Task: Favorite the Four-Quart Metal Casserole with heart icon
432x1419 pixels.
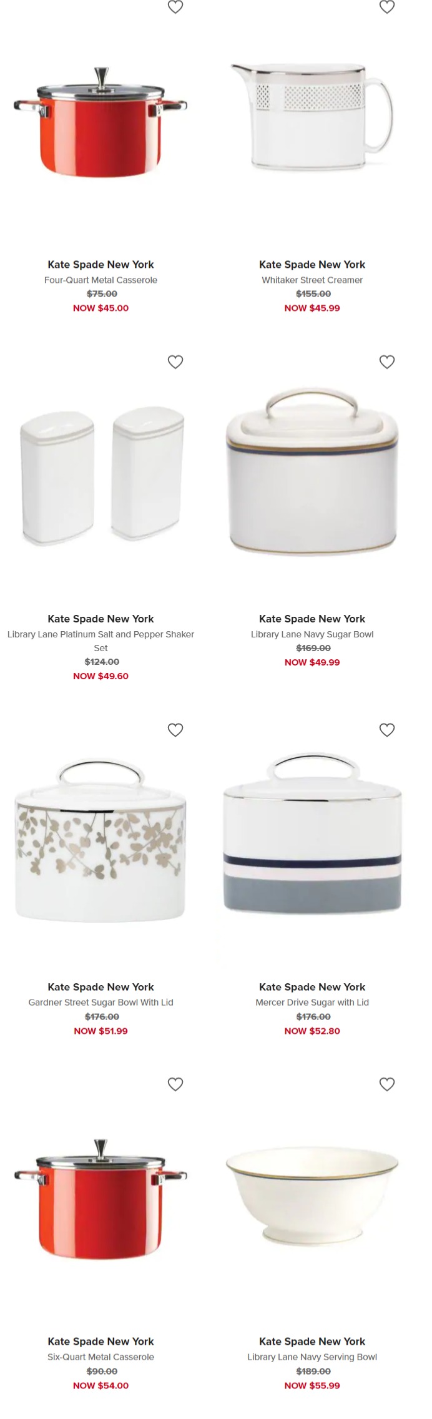Action: [175, 6]
